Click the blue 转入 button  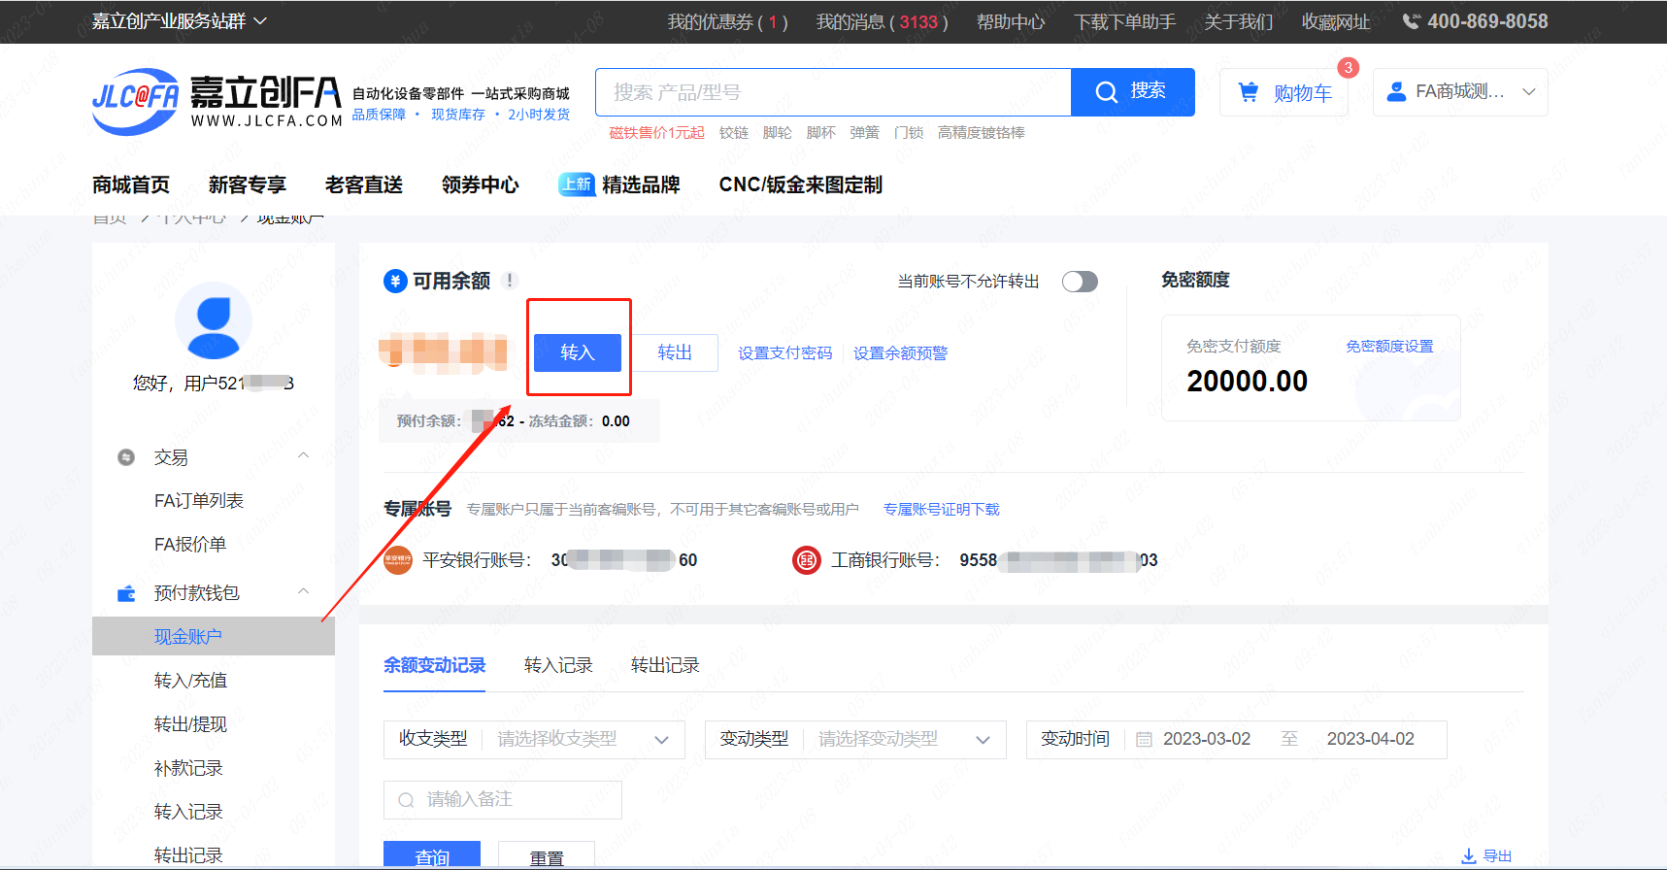[x=578, y=352]
